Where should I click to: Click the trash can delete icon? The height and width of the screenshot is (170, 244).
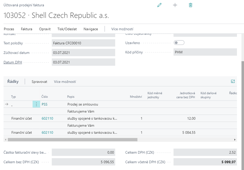(191, 5)
